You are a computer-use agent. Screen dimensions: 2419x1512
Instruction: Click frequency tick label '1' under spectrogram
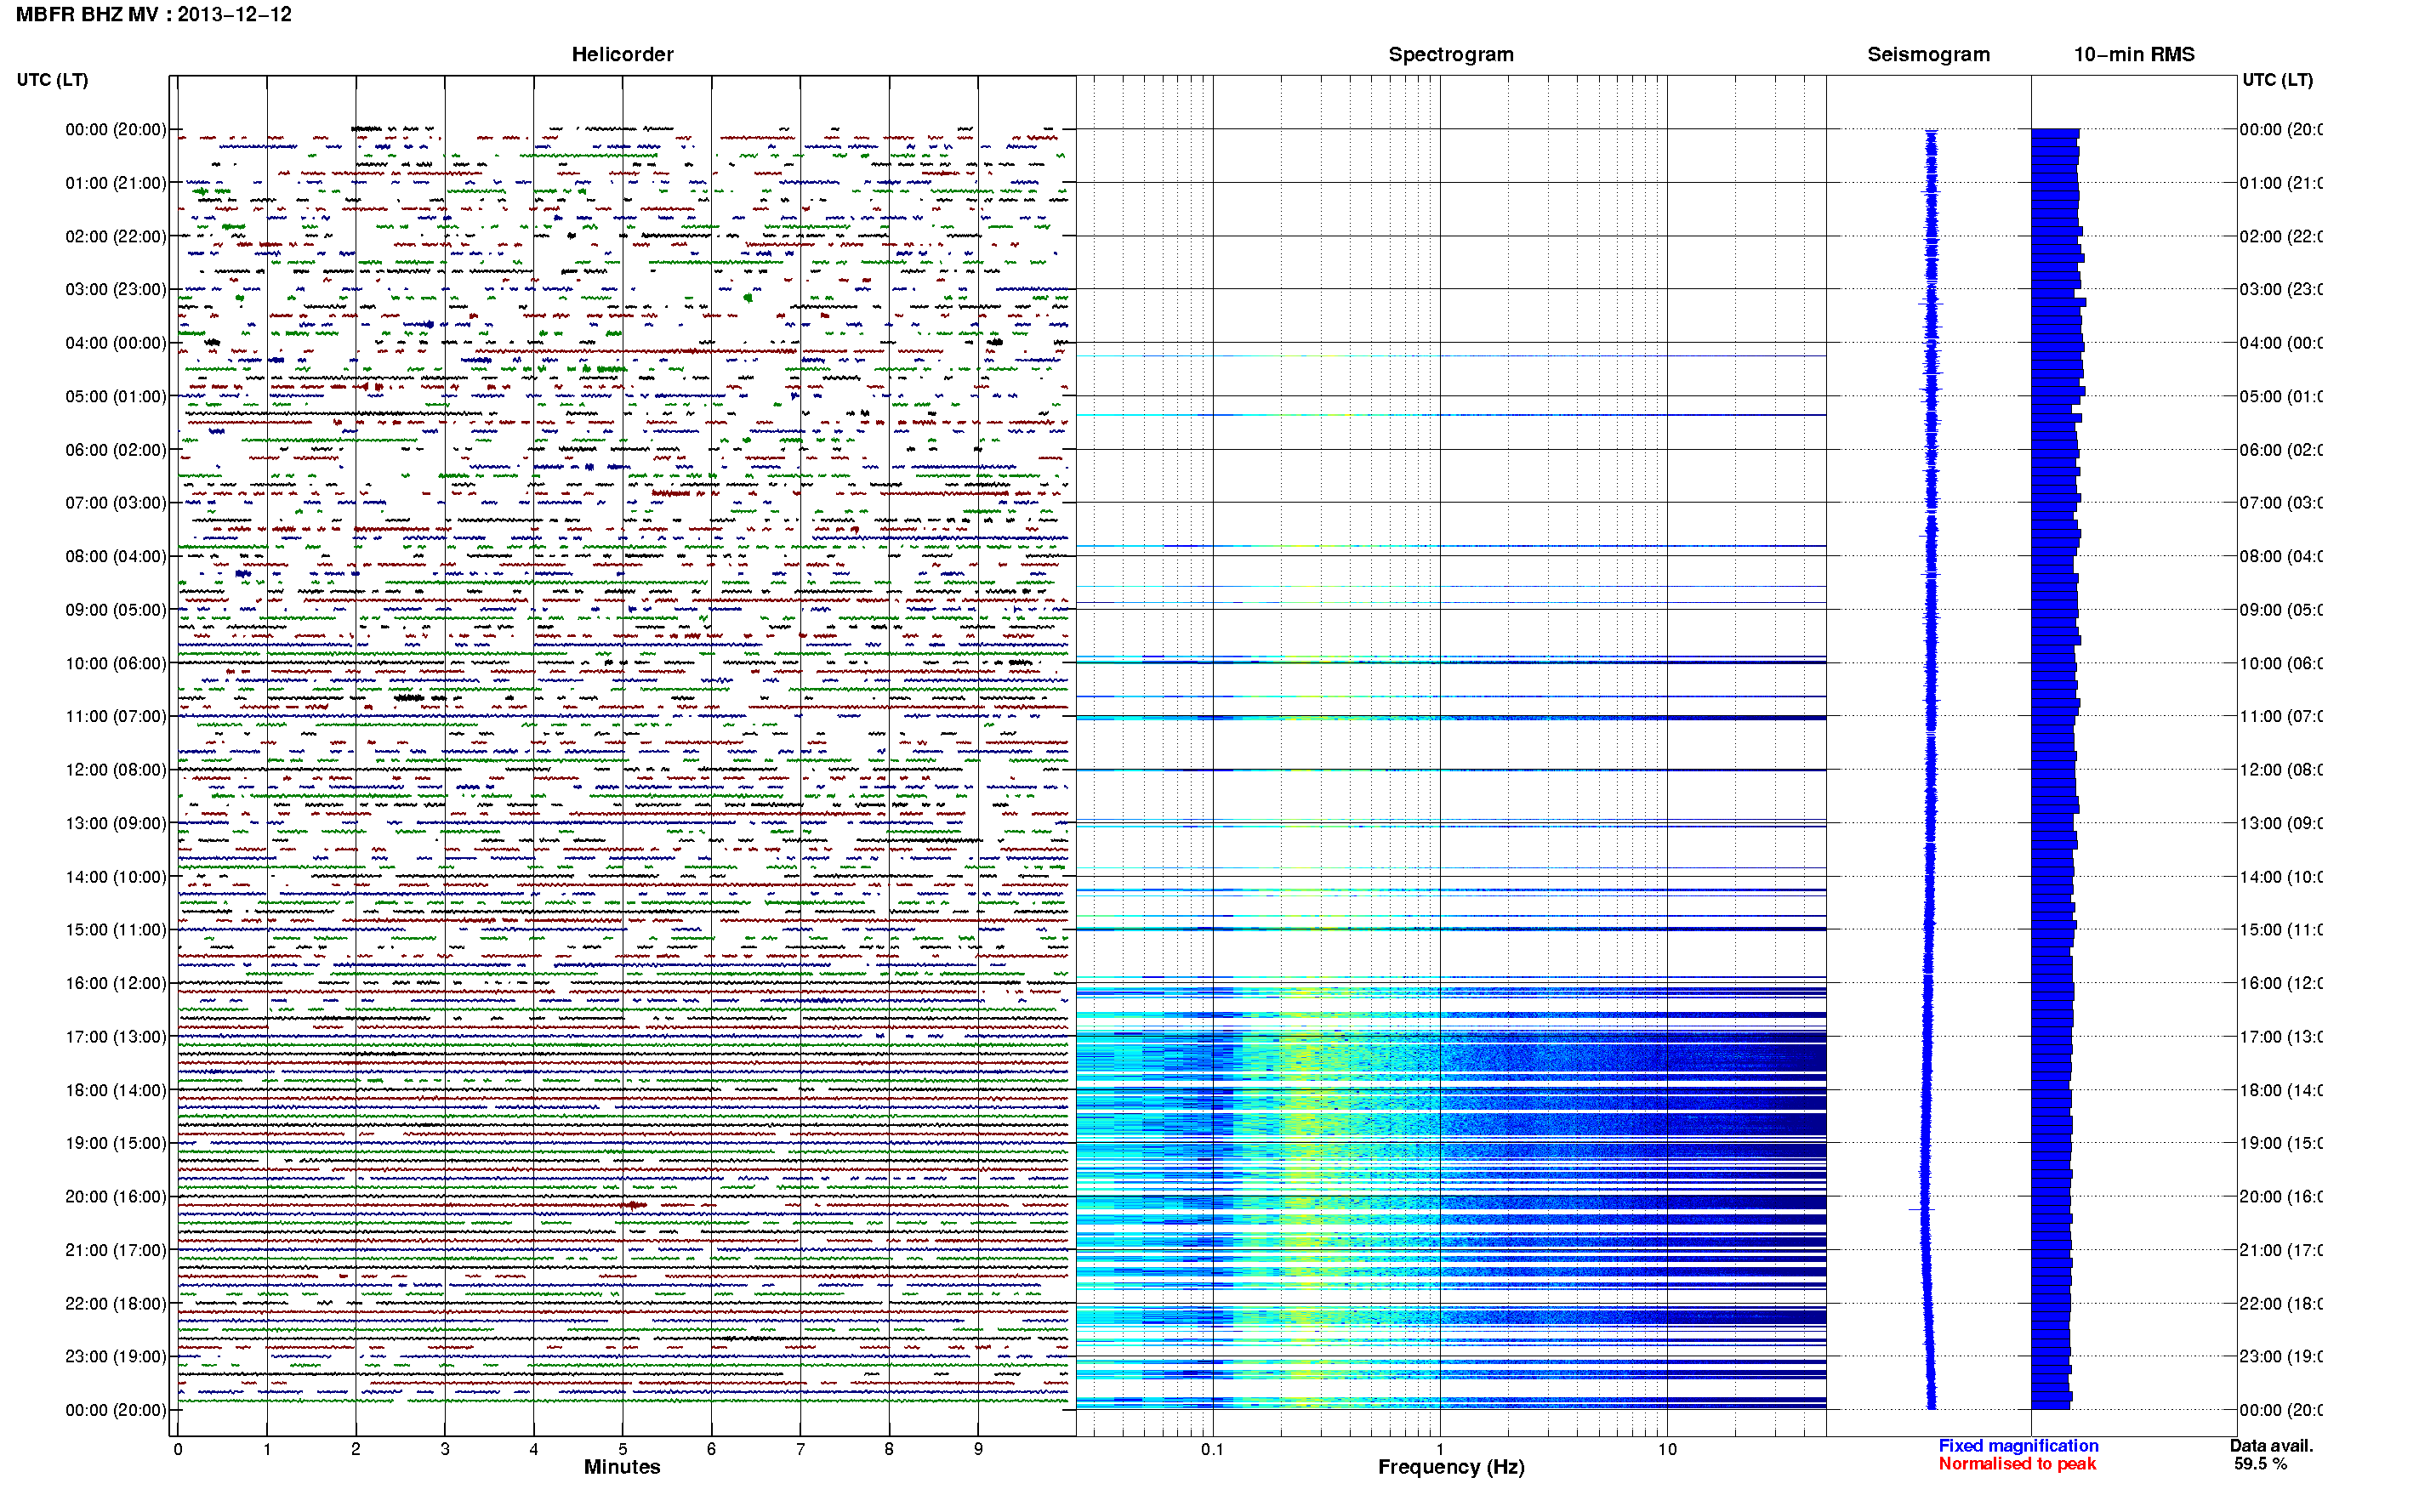point(1440,1449)
